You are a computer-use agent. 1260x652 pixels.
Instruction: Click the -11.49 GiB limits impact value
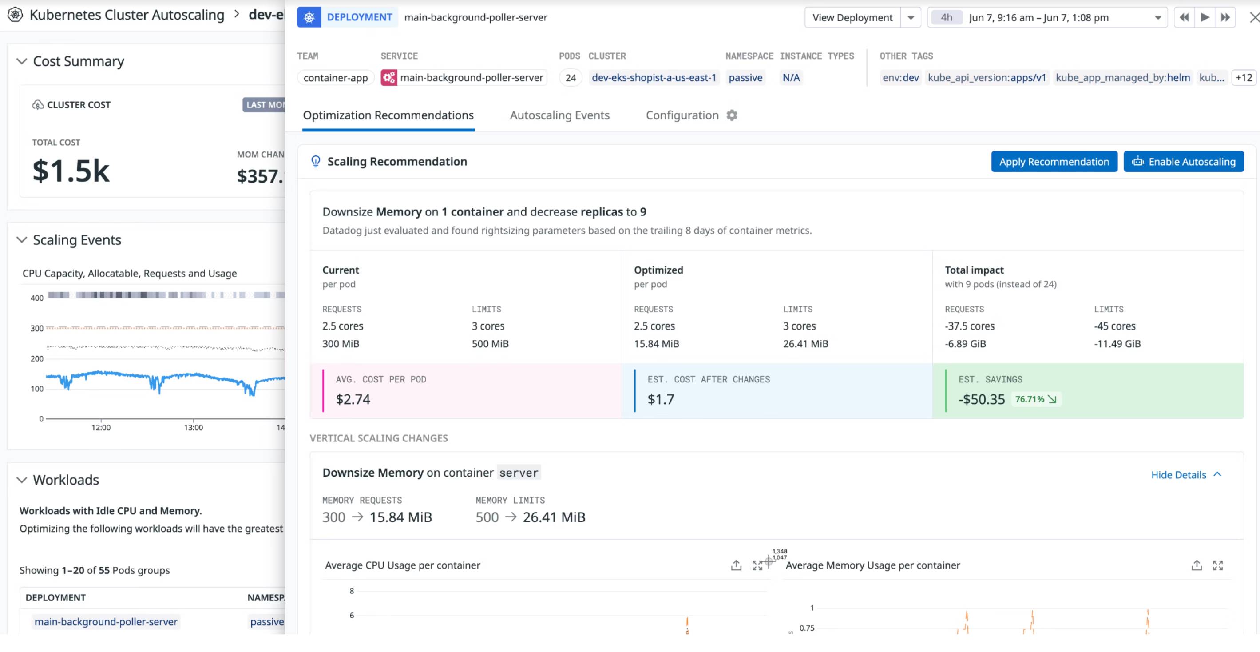pos(1117,344)
